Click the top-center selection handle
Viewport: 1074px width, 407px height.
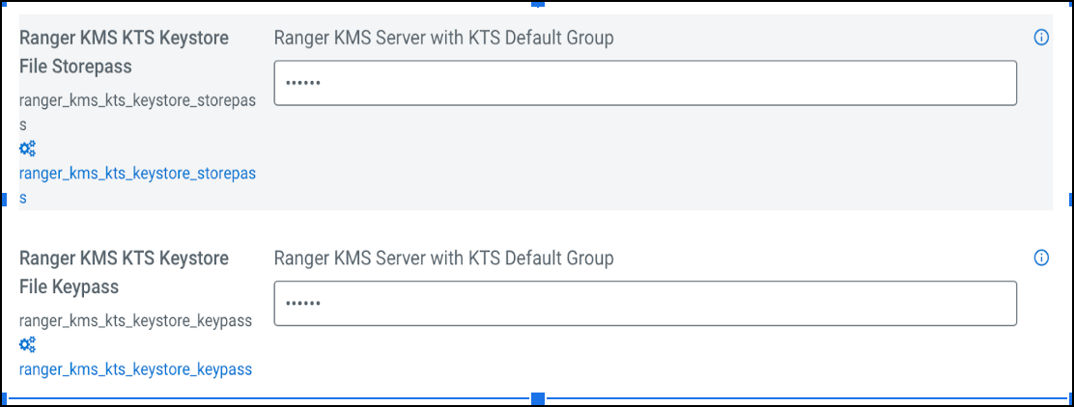(x=538, y=4)
